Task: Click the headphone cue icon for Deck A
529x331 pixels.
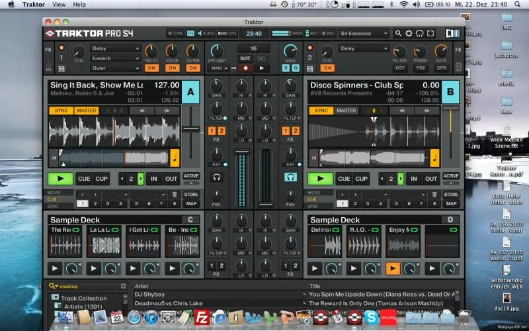Action: pyautogui.click(x=217, y=177)
